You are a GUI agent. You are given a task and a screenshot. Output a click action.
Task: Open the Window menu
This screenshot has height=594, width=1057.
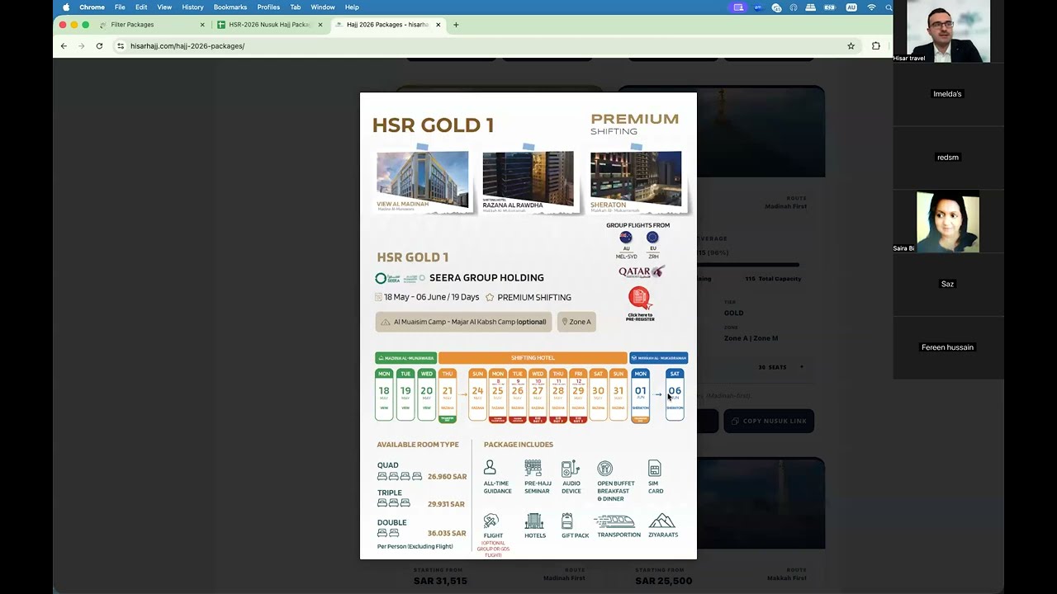click(323, 7)
